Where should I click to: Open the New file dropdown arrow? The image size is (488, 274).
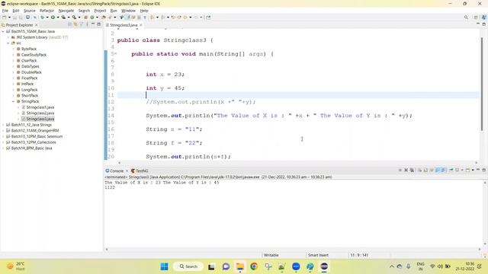tap(9, 18)
